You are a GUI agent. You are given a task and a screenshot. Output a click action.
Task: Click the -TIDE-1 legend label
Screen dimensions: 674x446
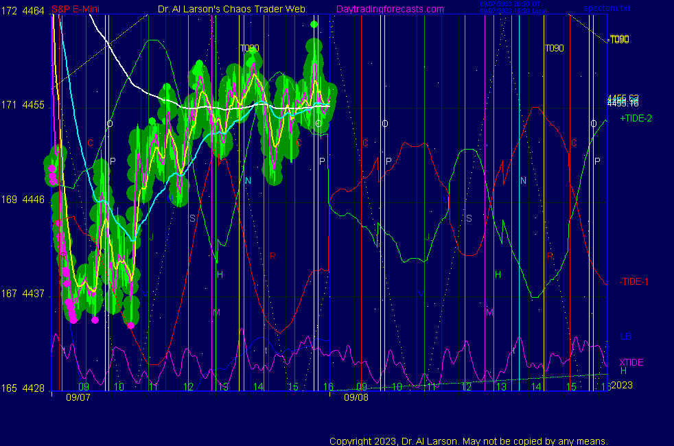click(x=635, y=281)
